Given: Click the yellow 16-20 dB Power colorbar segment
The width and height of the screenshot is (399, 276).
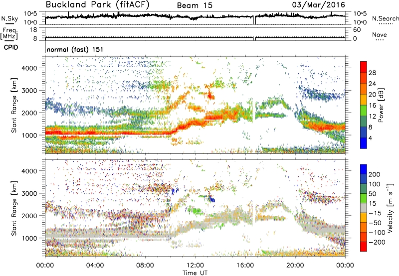Looking at the screenshot, I should click(364, 100).
